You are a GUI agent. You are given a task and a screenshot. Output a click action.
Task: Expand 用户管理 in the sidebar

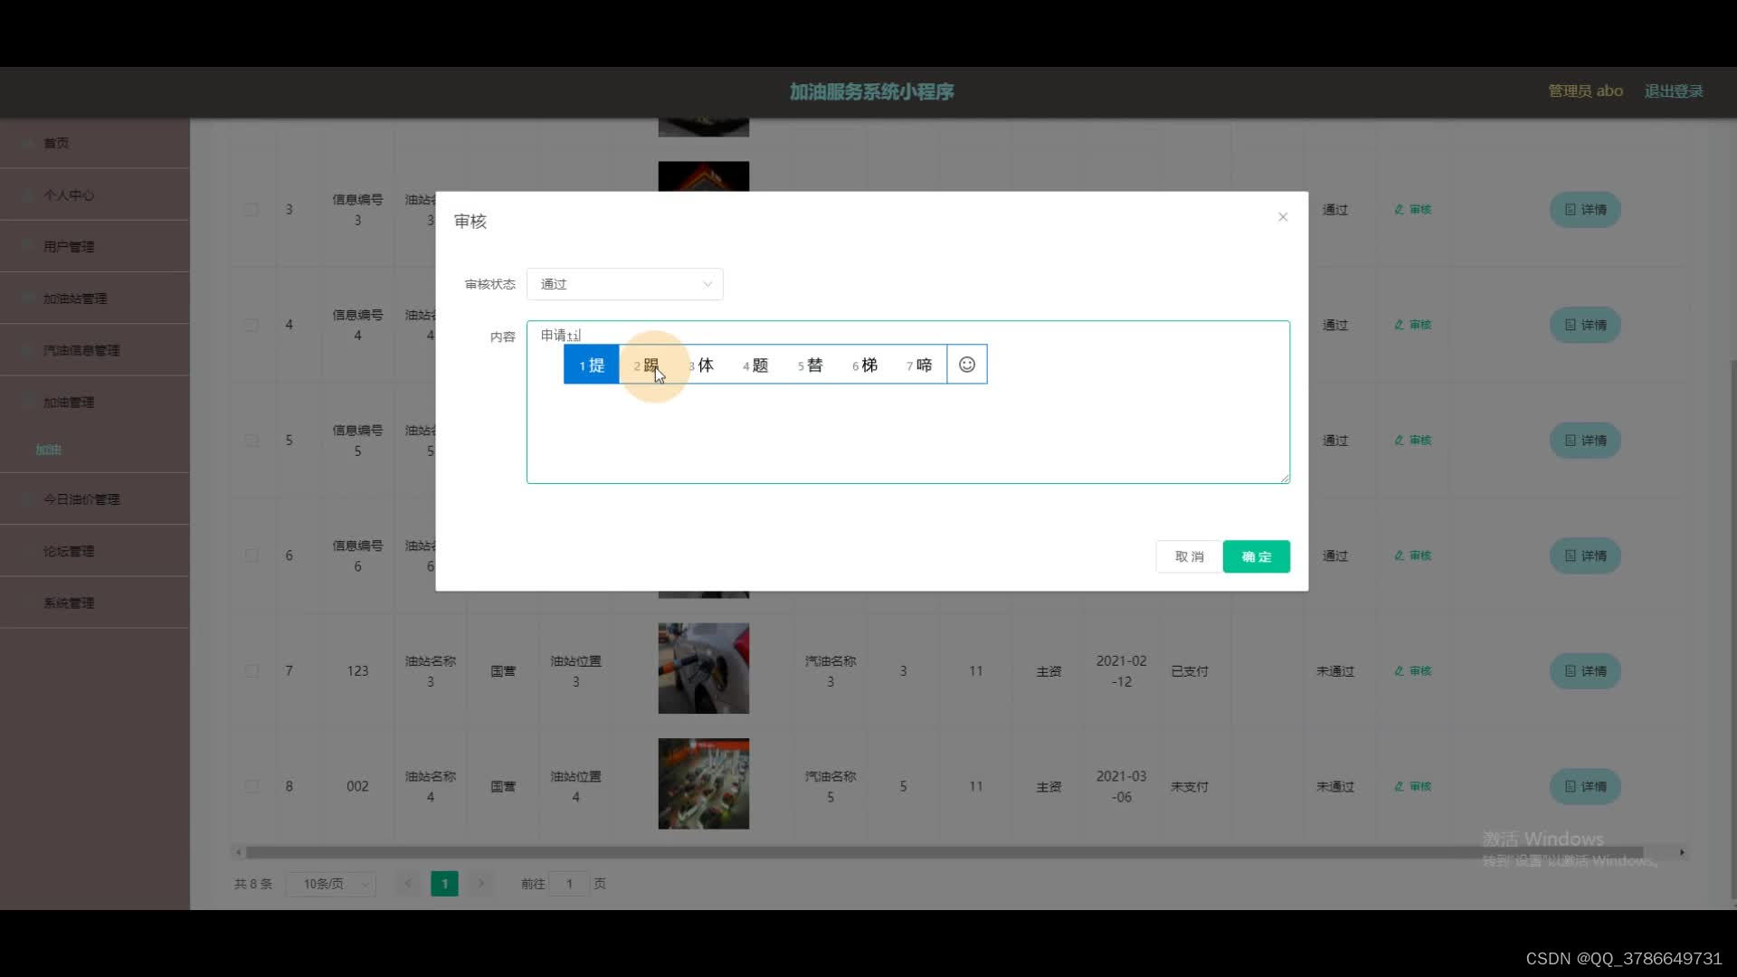[x=95, y=246]
